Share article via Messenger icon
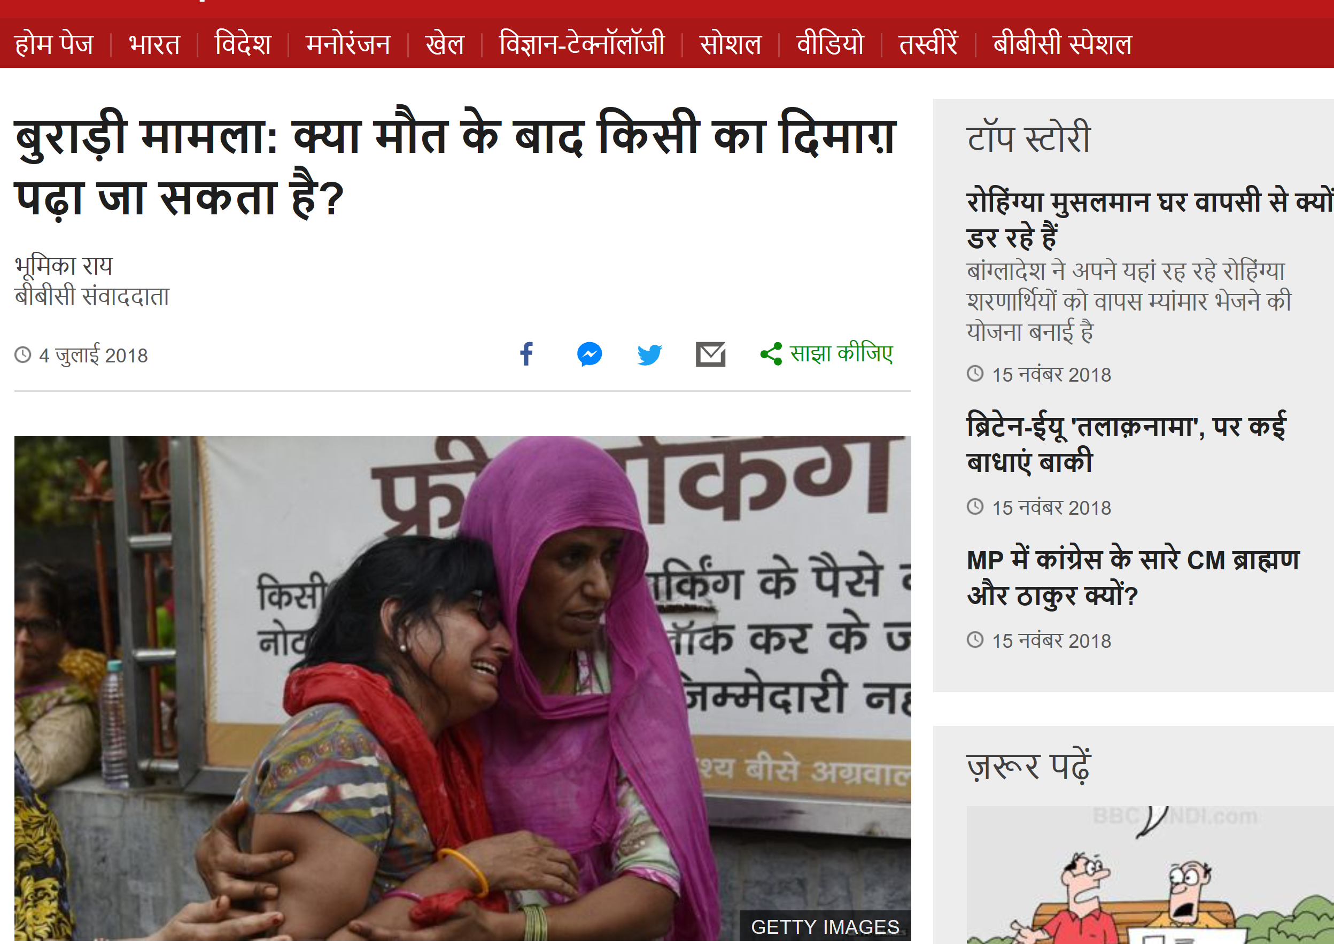This screenshot has height=944, width=1334. [589, 354]
